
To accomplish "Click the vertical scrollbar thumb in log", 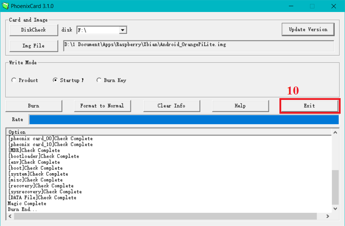I will click(x=335, y=187).
